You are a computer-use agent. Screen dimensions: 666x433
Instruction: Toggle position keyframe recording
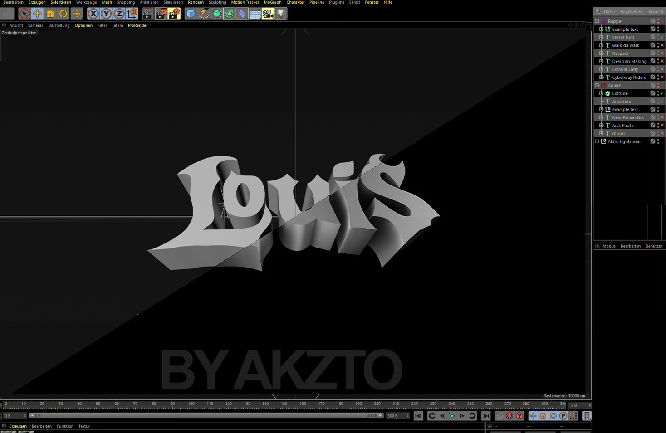(x=533, y=416)
